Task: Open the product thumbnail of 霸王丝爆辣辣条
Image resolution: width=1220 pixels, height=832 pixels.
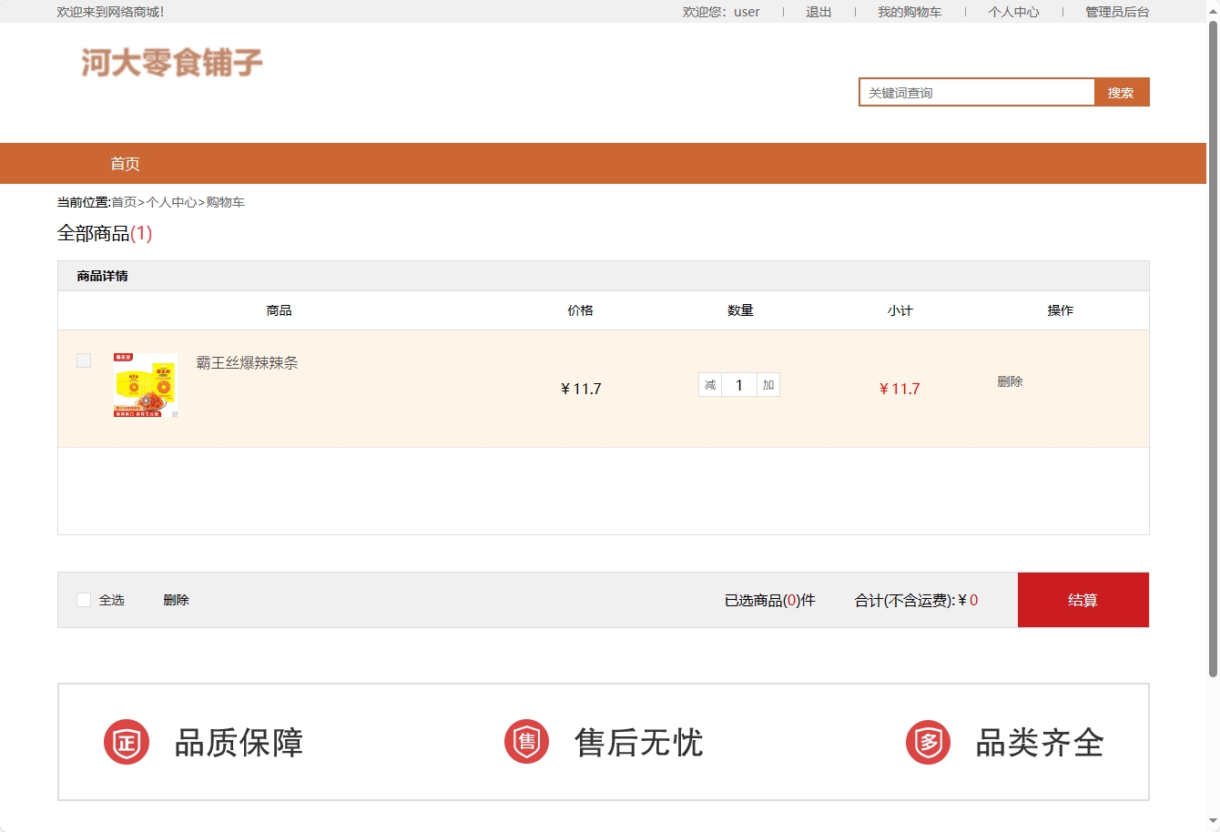Action: pos(144,386)
